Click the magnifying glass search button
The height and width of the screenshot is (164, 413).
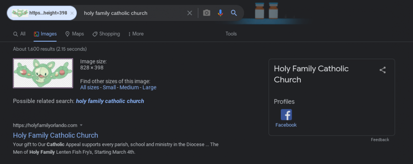tap(234, 13)
